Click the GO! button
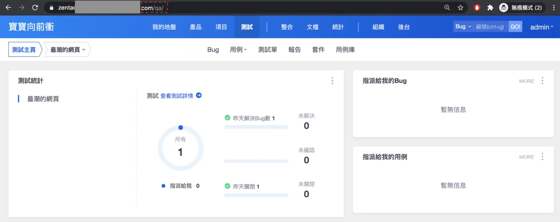Image resolution: width=560 pixels, height=222 pixels. pyautogui.click(x=515, y=27)
